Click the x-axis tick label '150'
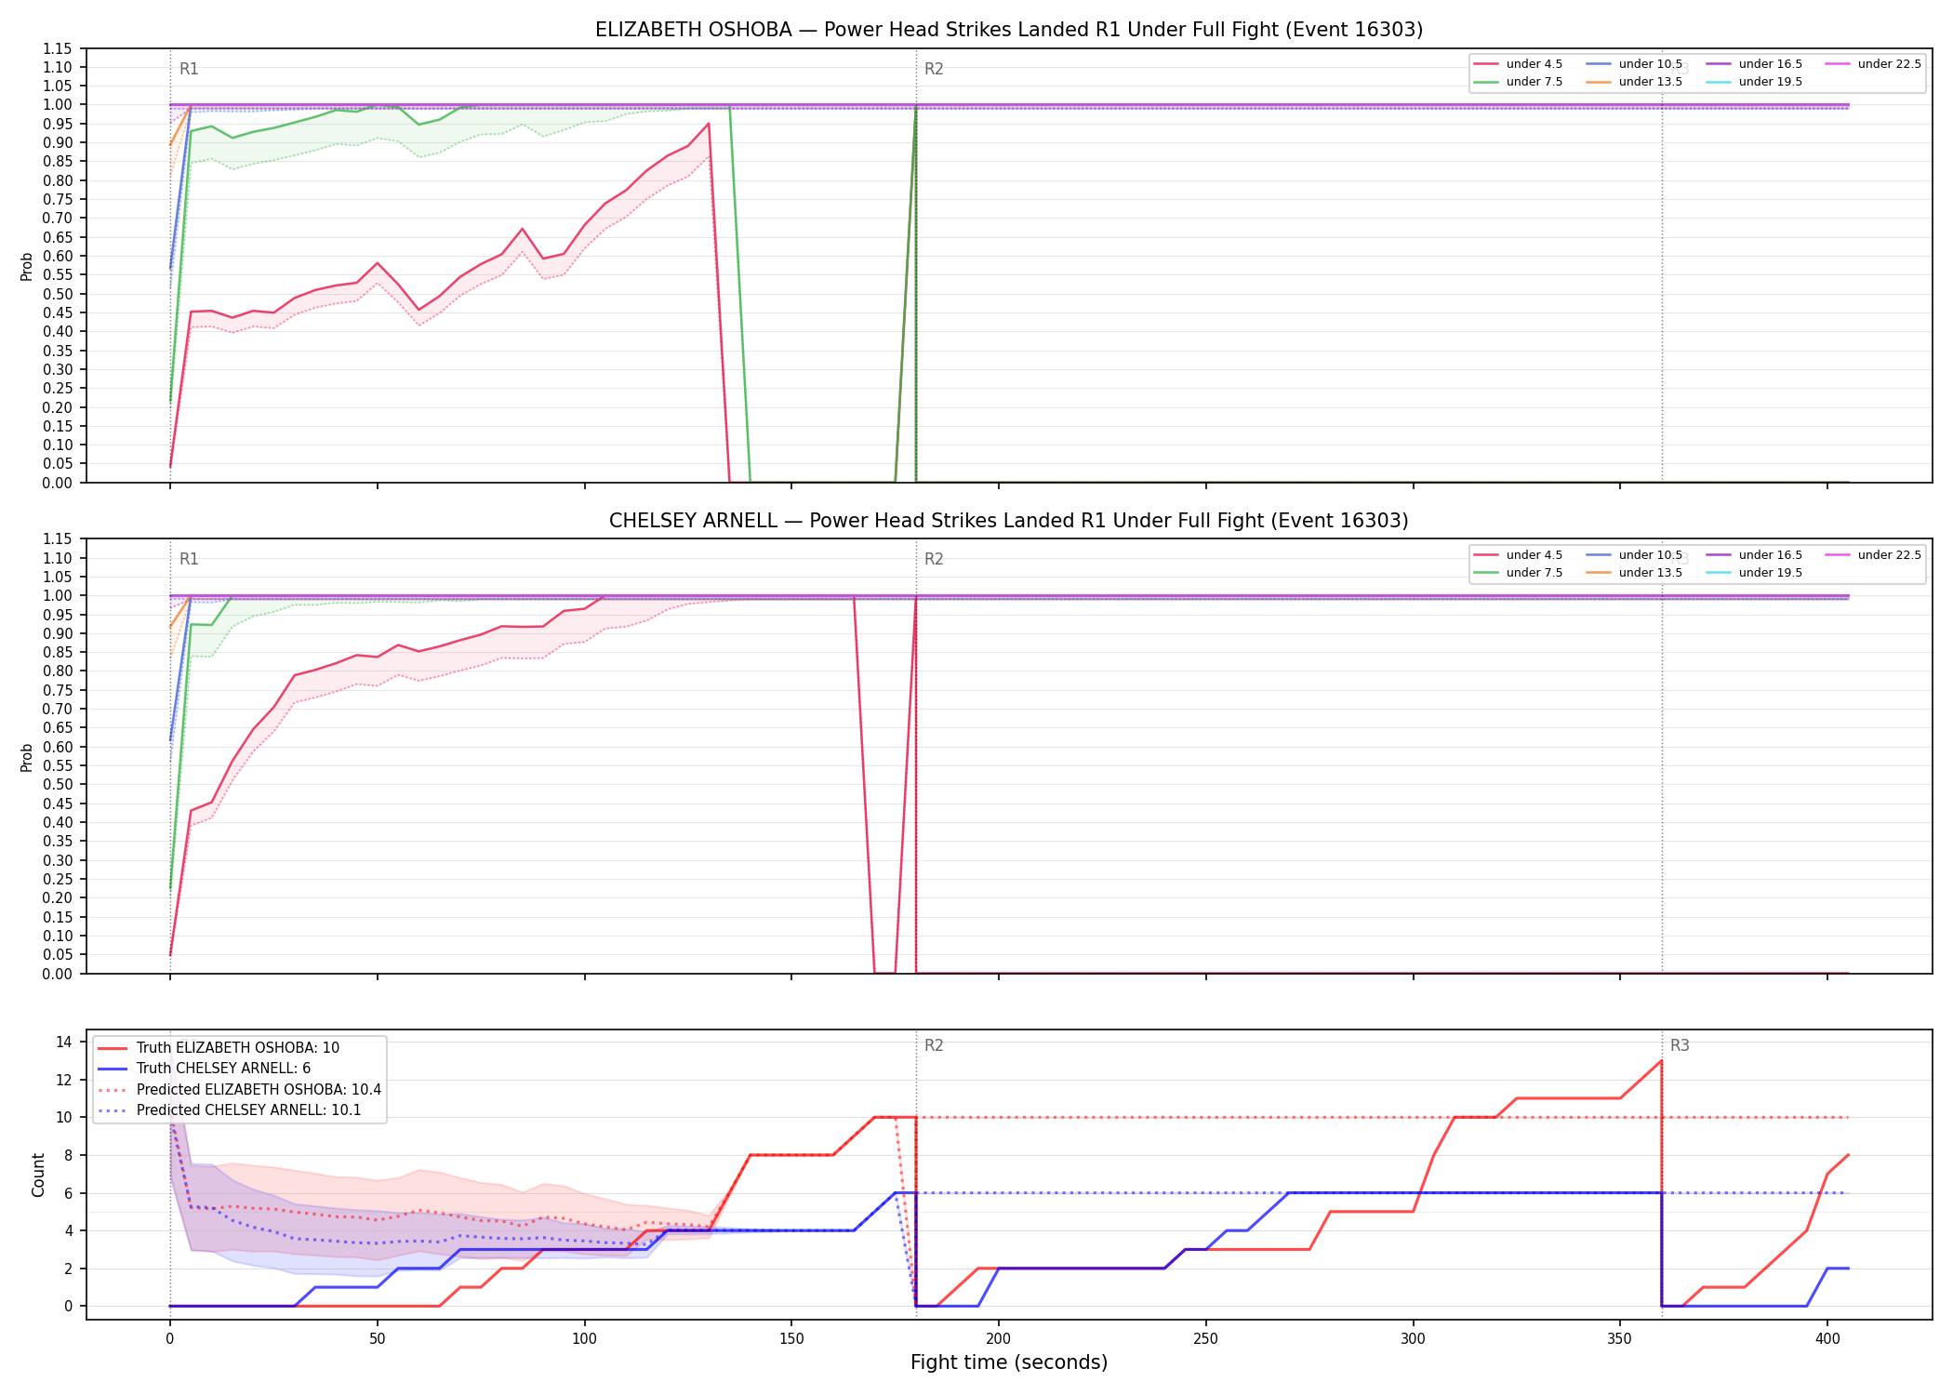Image resolution: width=1953 pixels, height=1395 pixels. pos(791,1338)
